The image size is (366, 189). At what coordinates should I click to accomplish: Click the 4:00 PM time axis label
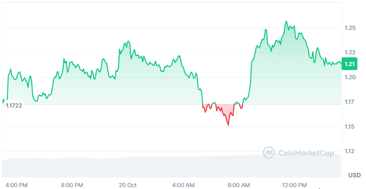[17, 185]
